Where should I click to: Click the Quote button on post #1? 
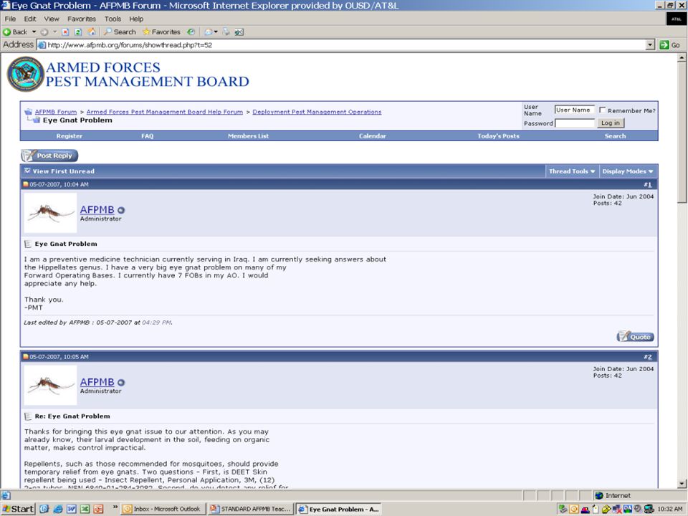[x=636, y=337]
